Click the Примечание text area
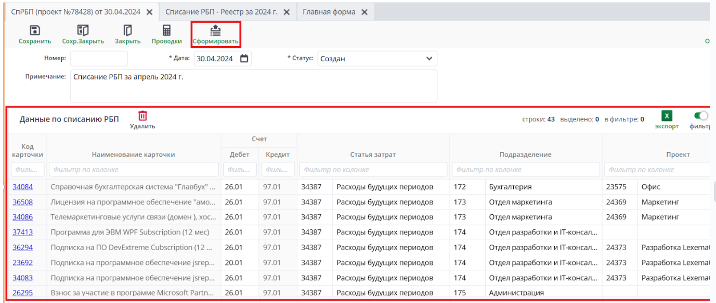Screen dimensions: 716x303 (253, 86)
